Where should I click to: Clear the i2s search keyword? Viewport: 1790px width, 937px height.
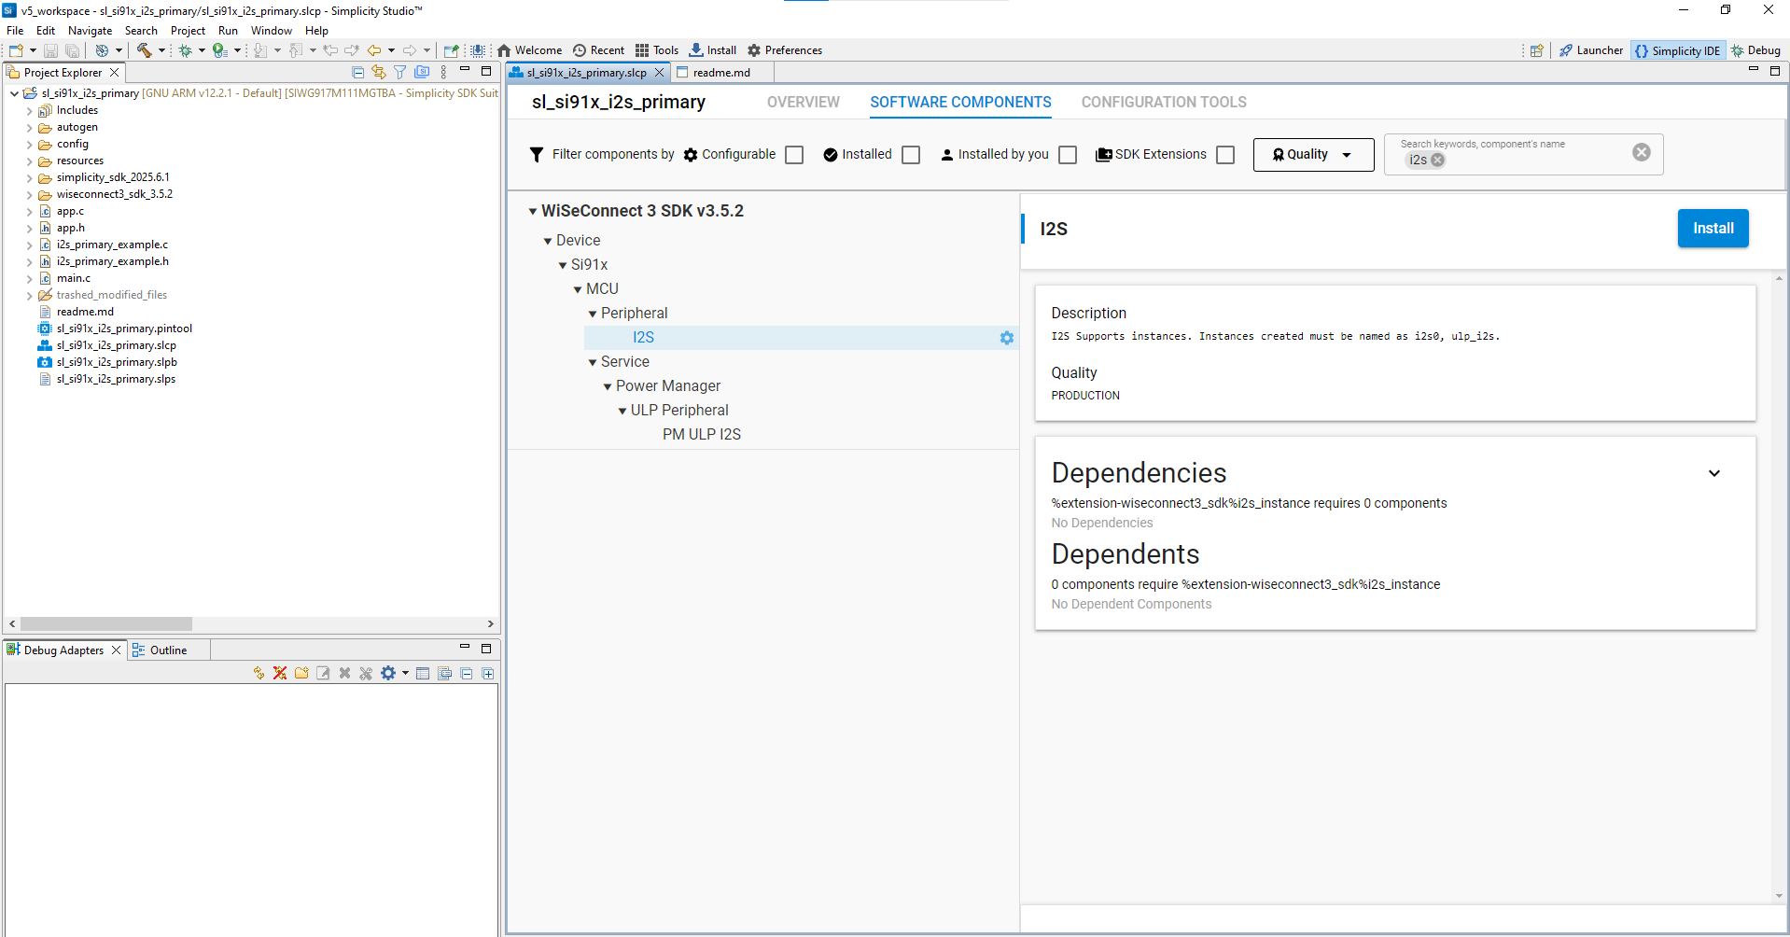pyautogui.click(x=1437, y=160)
